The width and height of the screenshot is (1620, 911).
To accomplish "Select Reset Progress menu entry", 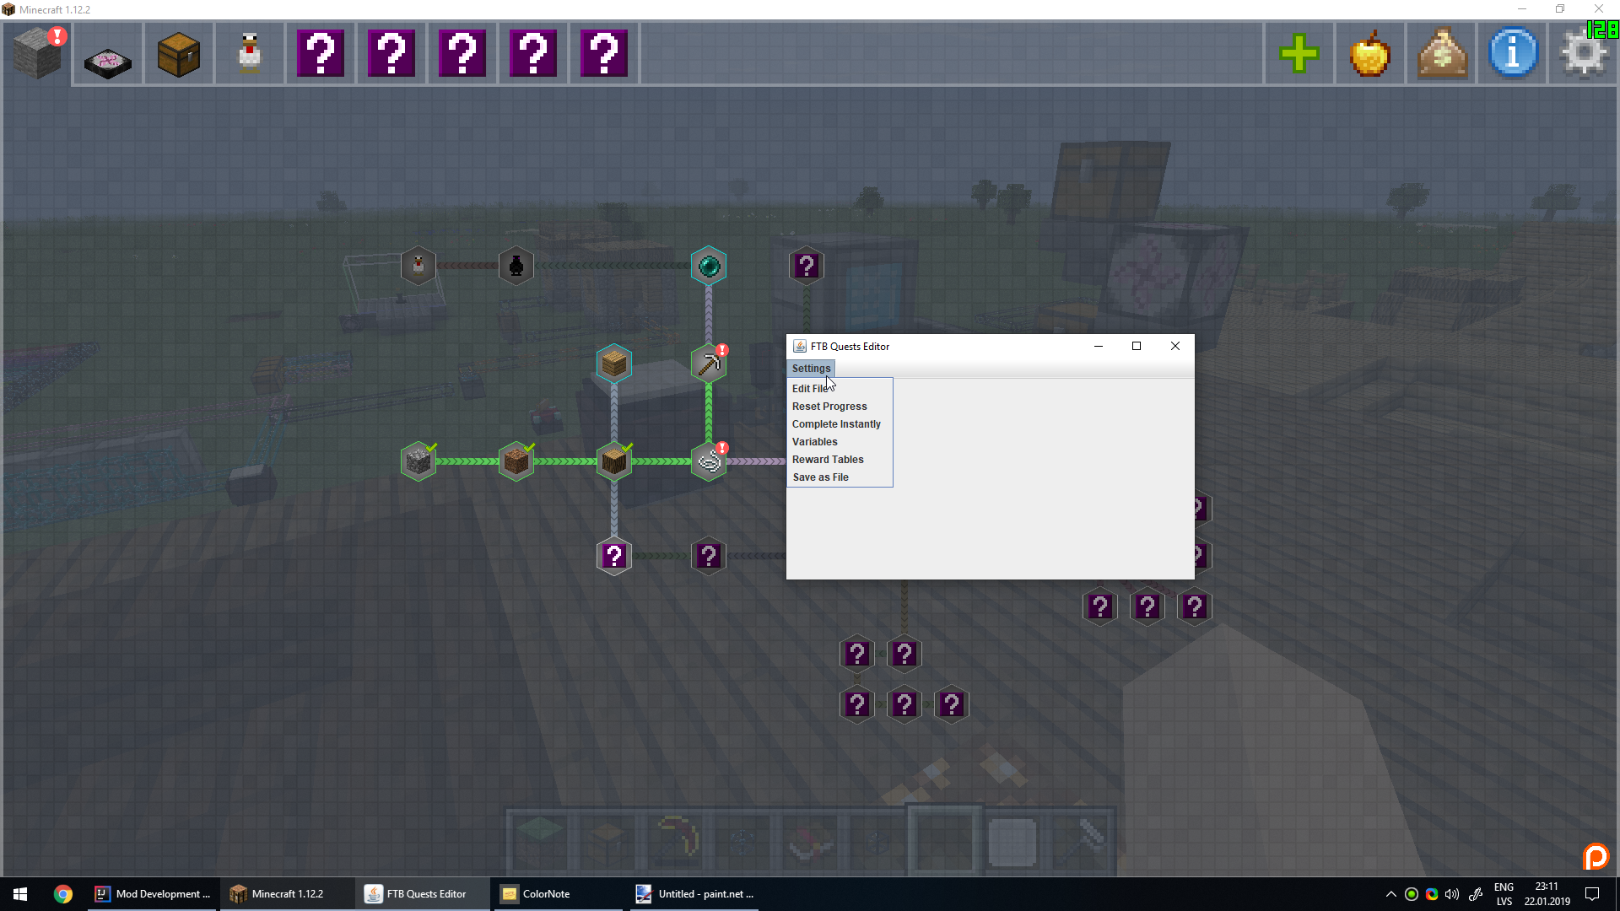I will click(x=829, y=407).
